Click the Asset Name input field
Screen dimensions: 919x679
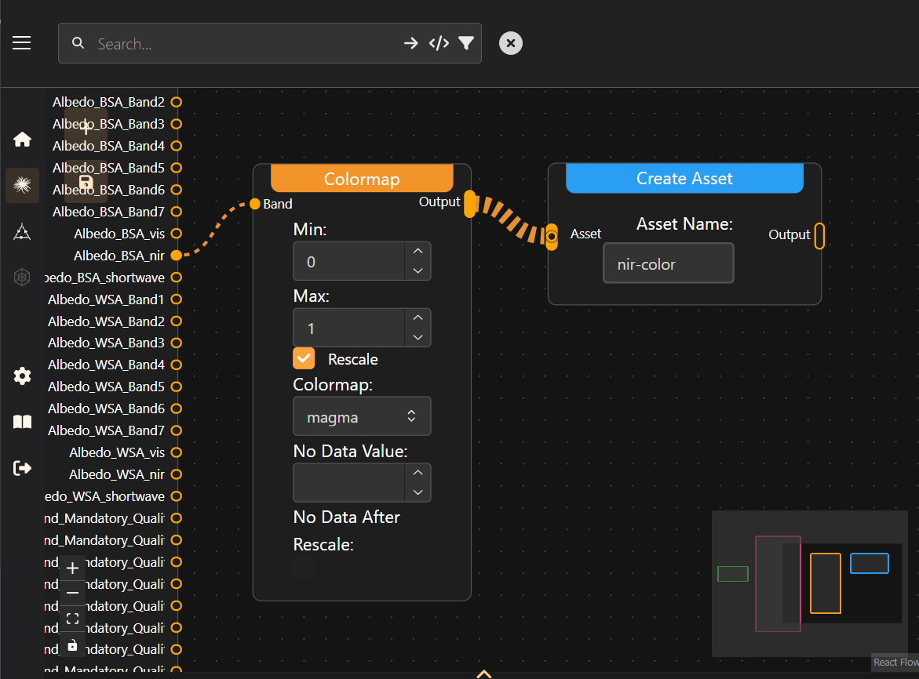point(668,263)
